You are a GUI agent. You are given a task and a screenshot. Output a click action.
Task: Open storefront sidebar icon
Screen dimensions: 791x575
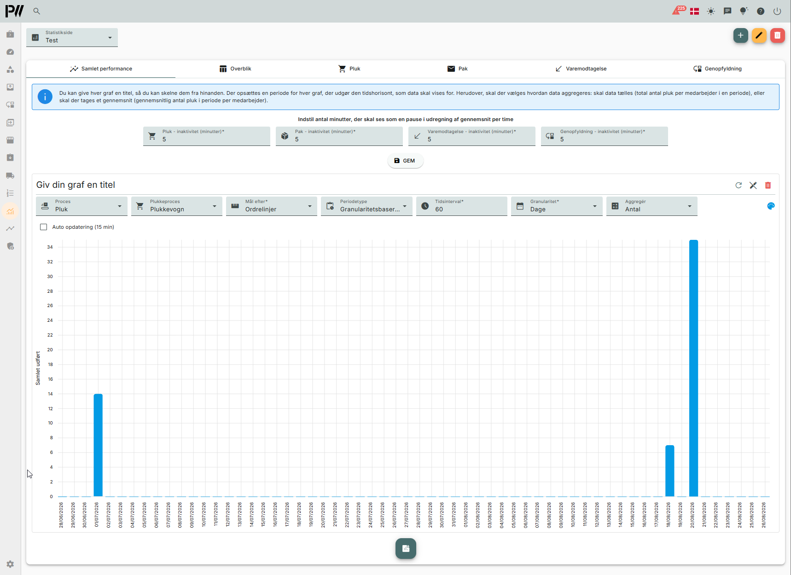[10, 140]
